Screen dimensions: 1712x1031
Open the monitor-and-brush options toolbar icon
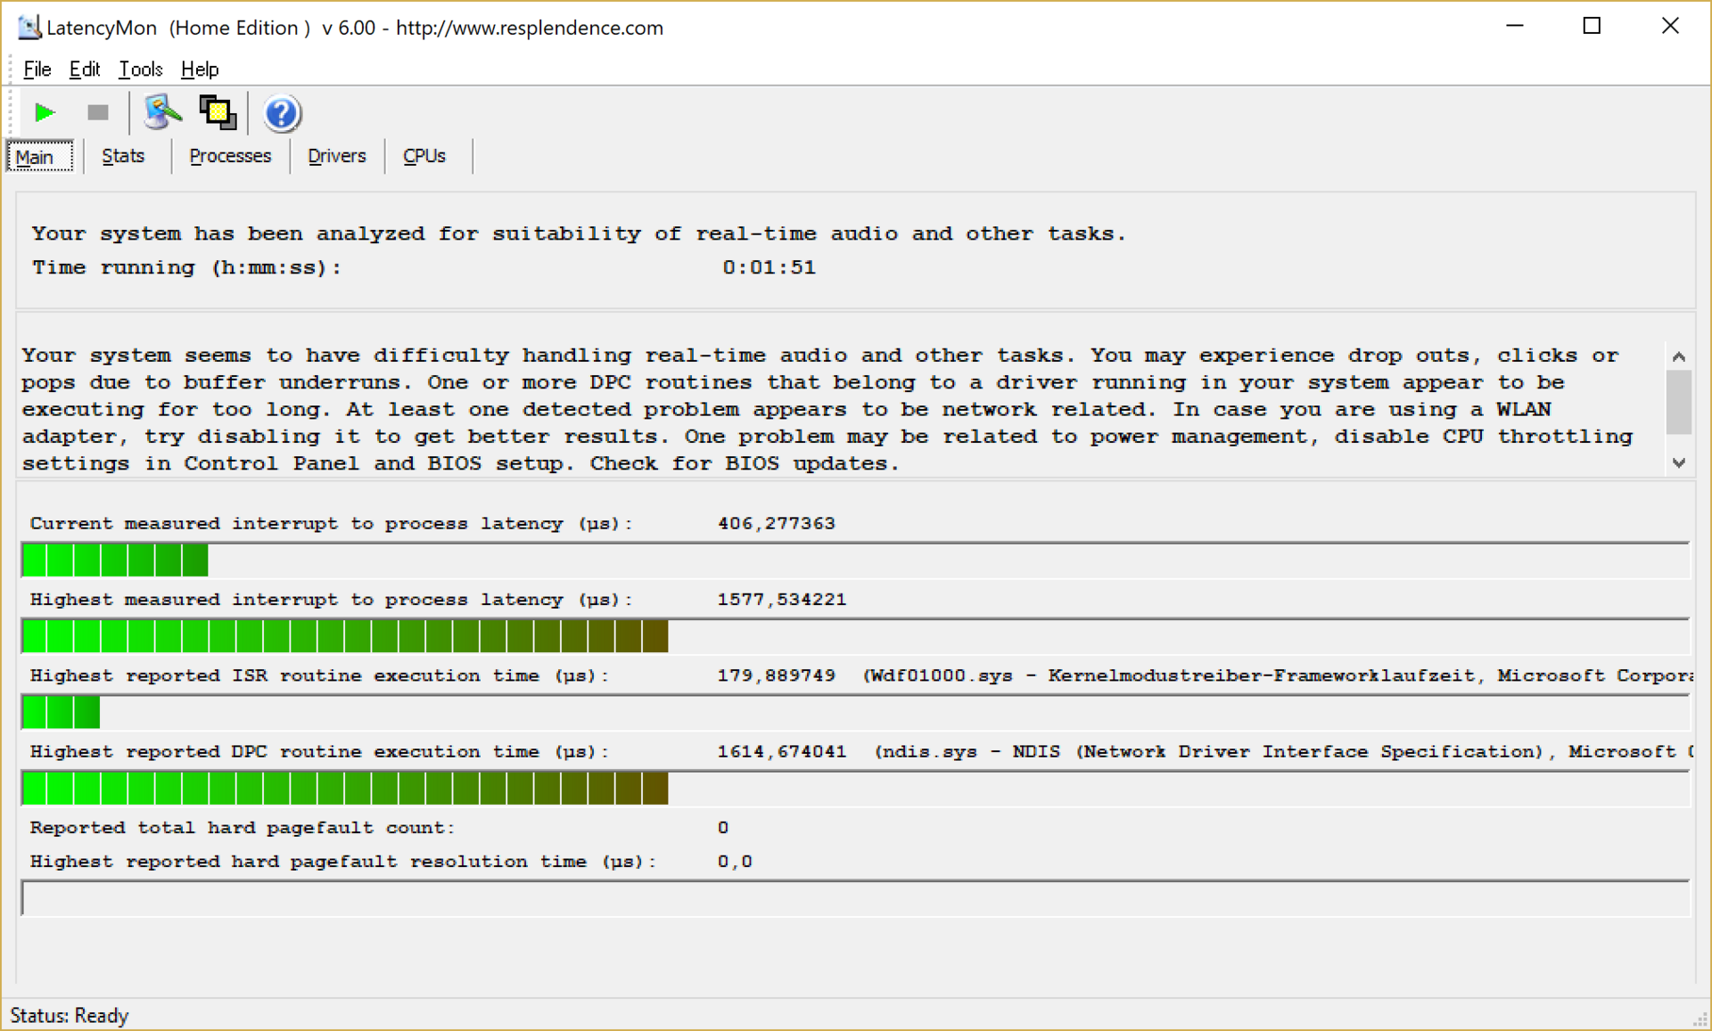[161, 113]
